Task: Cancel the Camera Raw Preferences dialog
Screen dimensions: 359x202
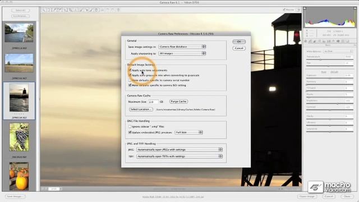Action: tap(239, 48)
